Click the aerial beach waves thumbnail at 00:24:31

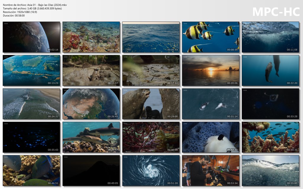pyautogui.click(x=31, y=104)
